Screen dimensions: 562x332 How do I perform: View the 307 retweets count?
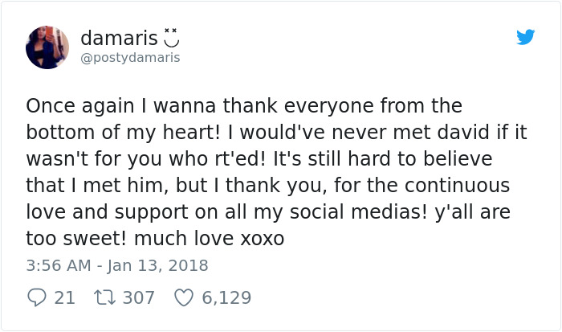[x=139, y=297]
